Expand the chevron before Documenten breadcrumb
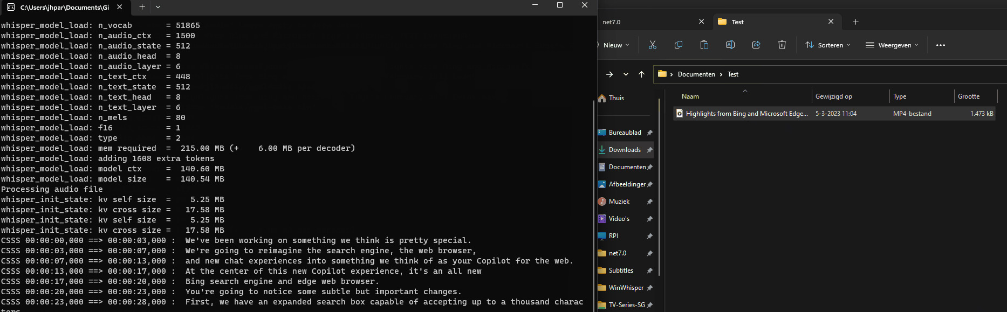The image size is (1007, 312). [x=672, y=74]
